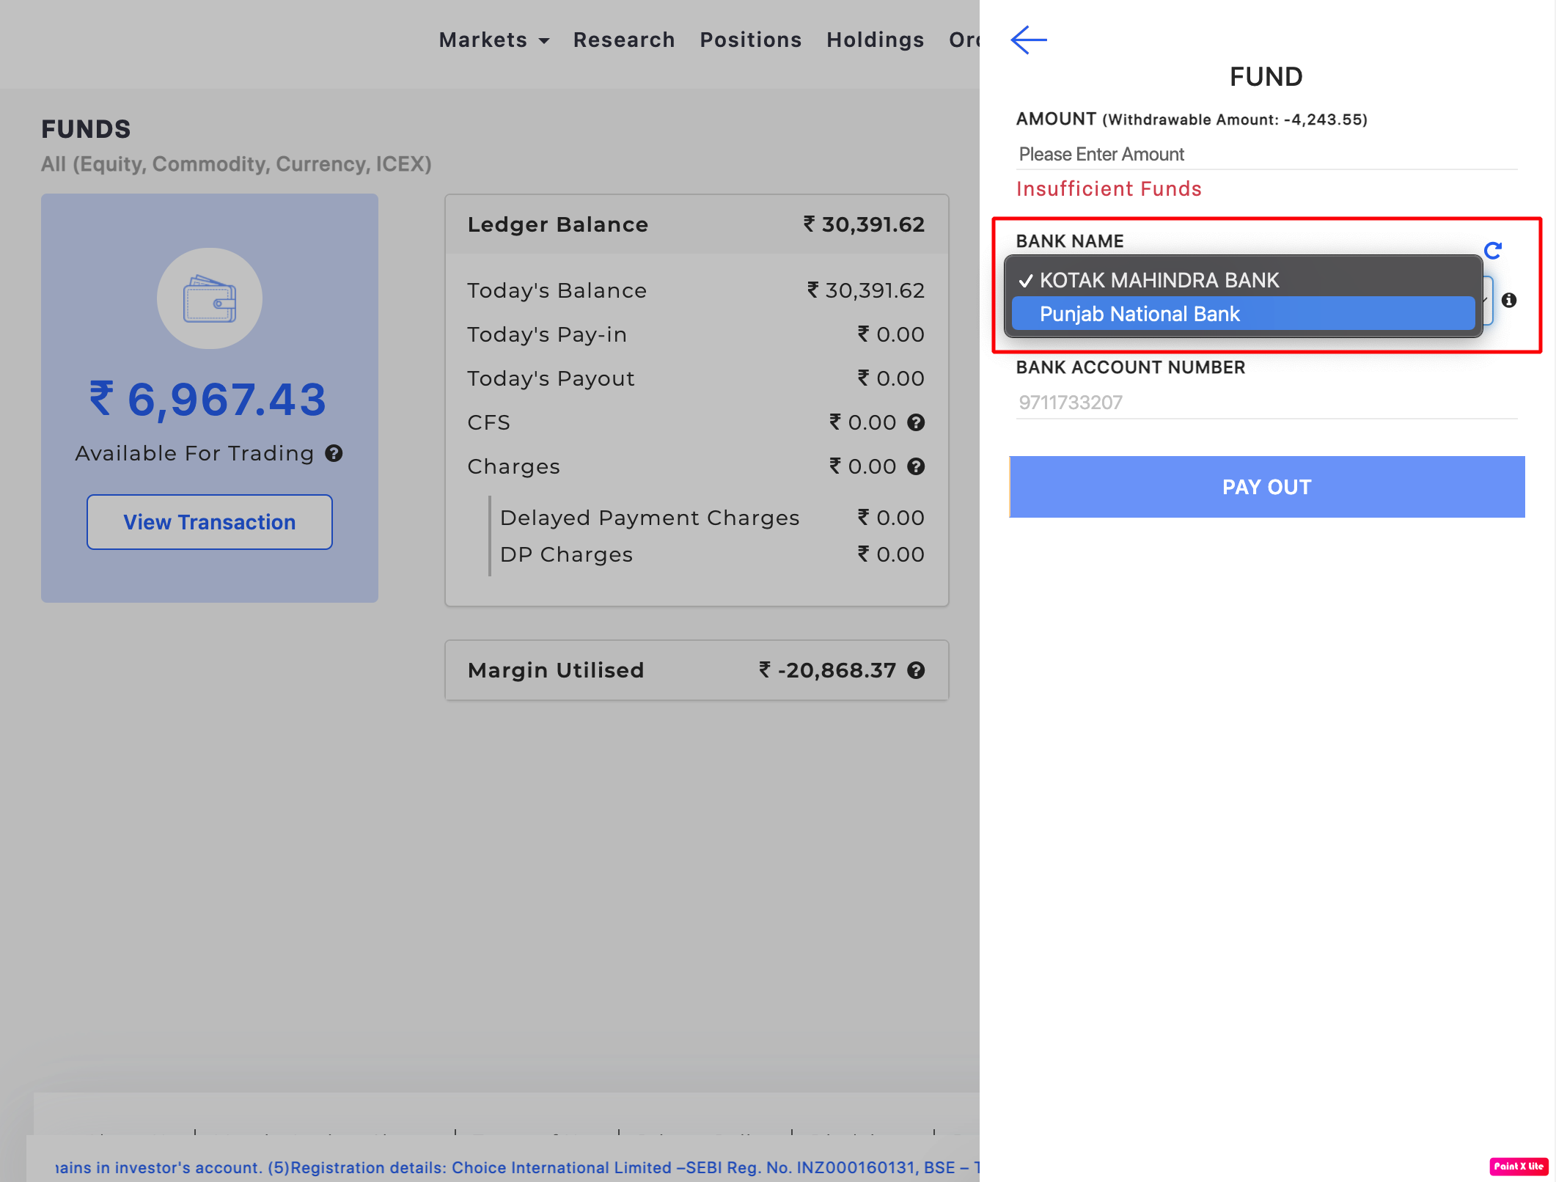Click the View Transaction button
Screen dimensions: 1556x1182
[210, 522]
